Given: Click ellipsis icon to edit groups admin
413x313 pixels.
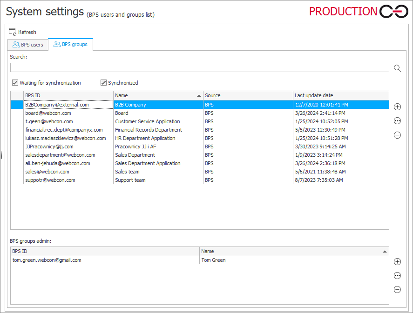Looking at the screenshot, I should pyautogui.click(x=397, y=275).
